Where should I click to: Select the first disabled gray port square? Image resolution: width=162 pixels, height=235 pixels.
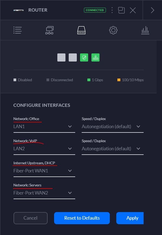tap(61, 57)
